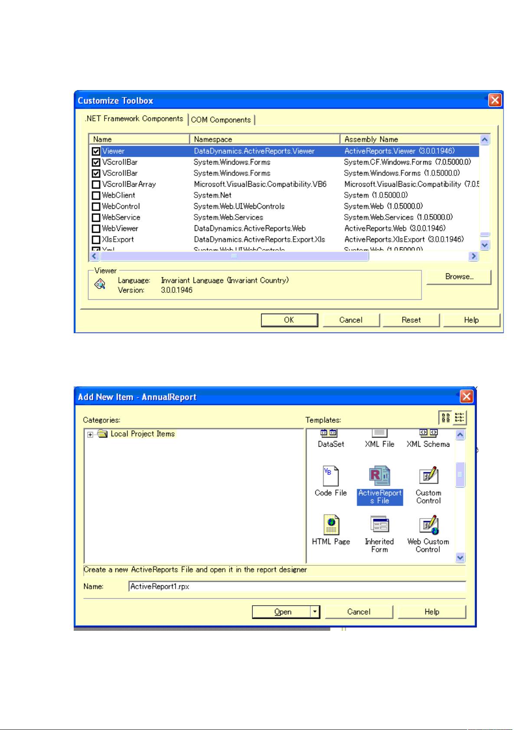Viewport: 517px width, 730px height.
Task: Click the Viewer component icon in details
Action: coord(100,284)
